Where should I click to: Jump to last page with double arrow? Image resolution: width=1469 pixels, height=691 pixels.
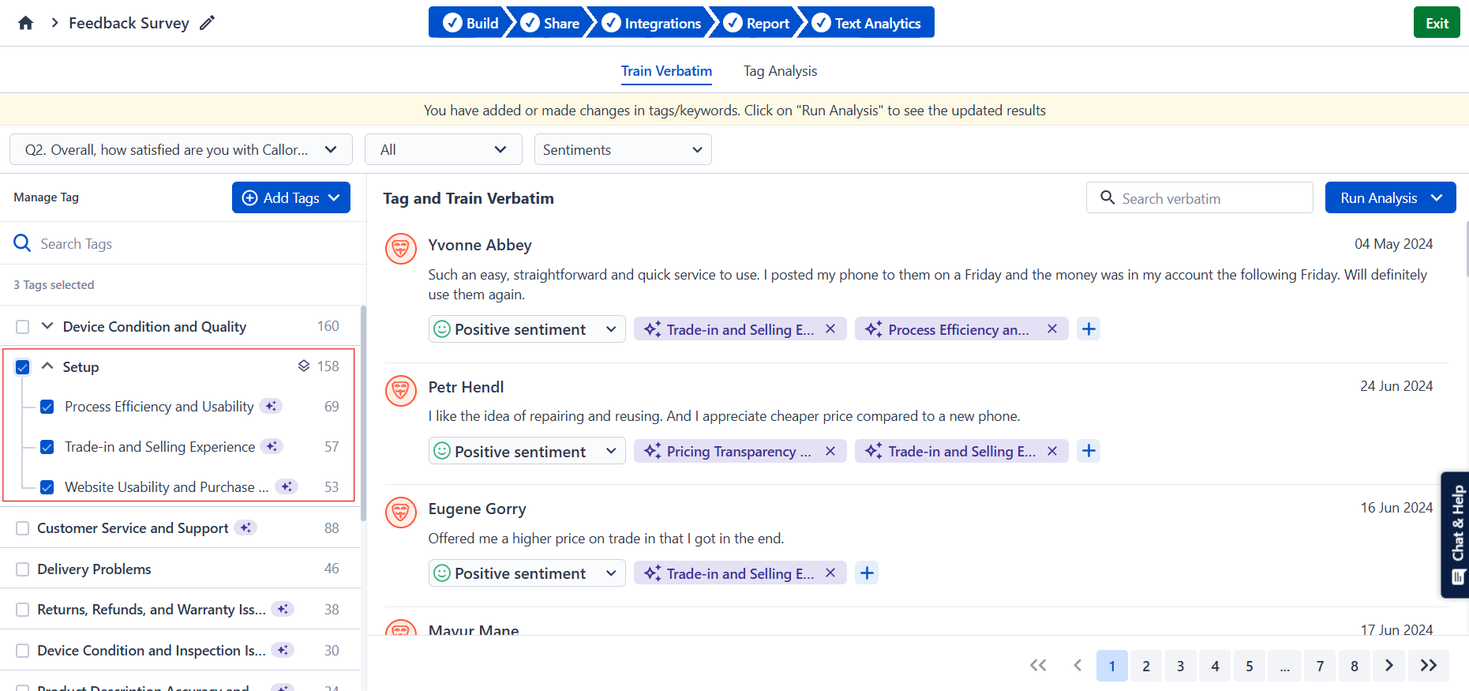(1429, 666)
